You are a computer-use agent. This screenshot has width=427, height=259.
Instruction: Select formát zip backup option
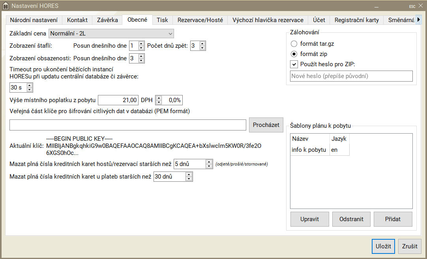294,54
